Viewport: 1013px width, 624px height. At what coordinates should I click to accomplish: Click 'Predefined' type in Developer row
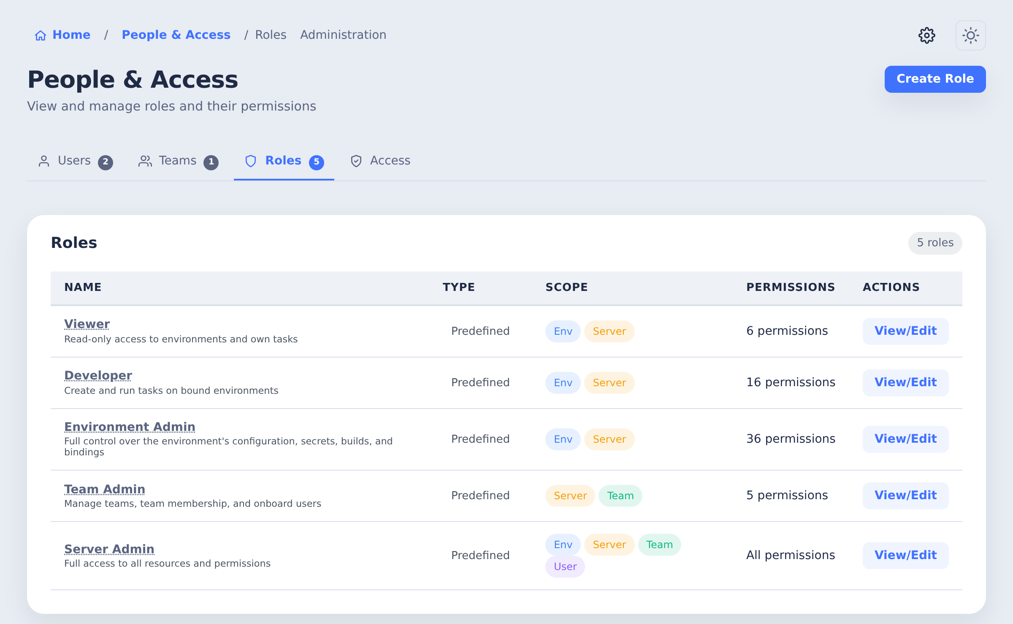[480, 382]
